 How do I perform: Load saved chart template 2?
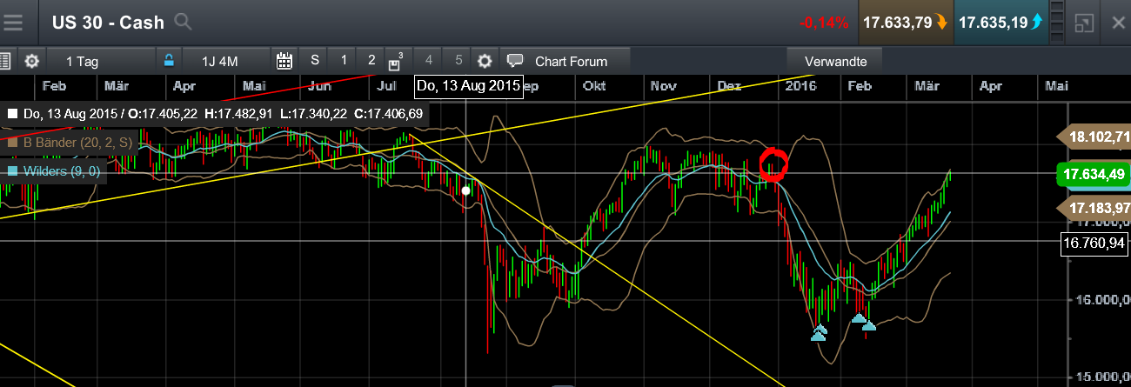(371, 61)
